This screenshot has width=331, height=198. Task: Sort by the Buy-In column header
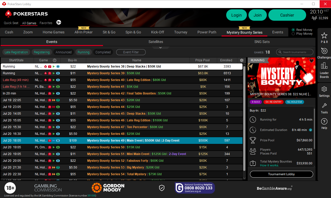point(72,60)
